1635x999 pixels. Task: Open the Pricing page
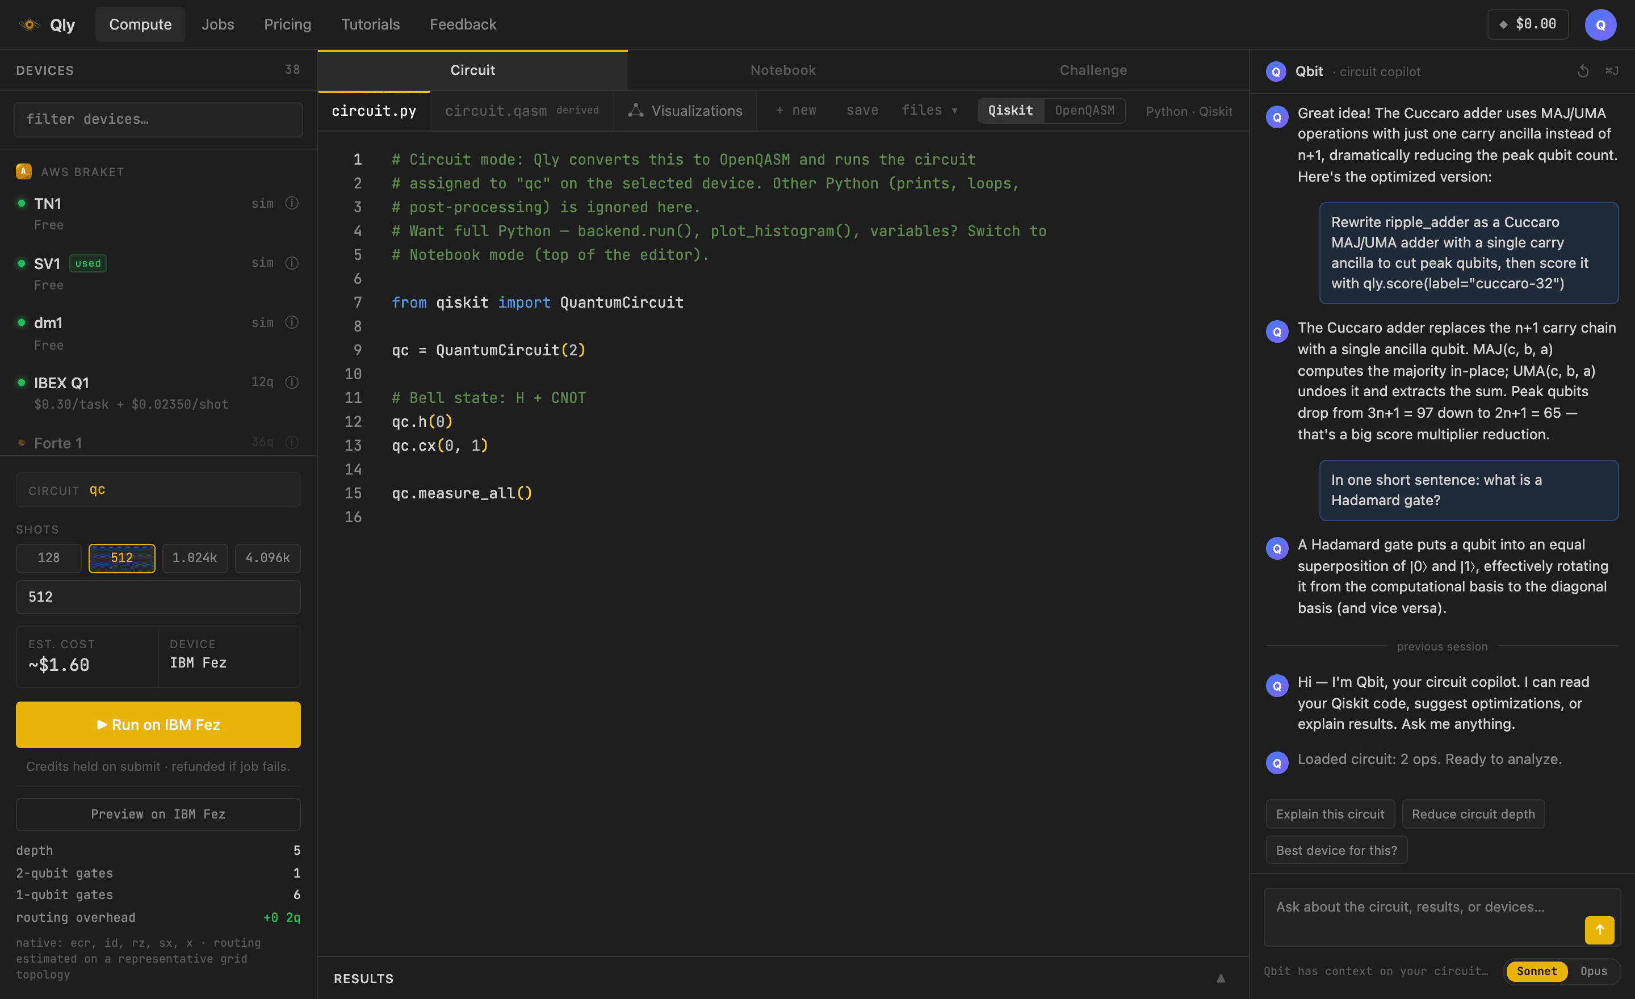pyautogui.click(x=287, y=24)
